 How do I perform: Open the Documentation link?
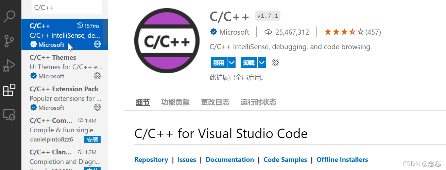[x=230, y=159]
